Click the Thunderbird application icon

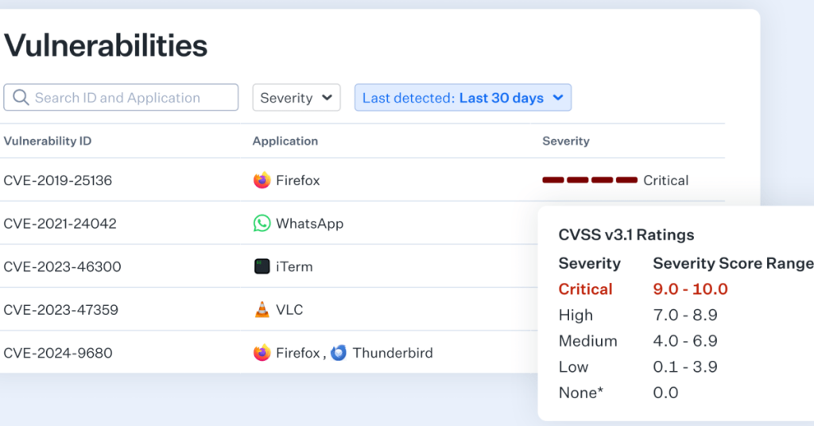(x=339, y=353)
